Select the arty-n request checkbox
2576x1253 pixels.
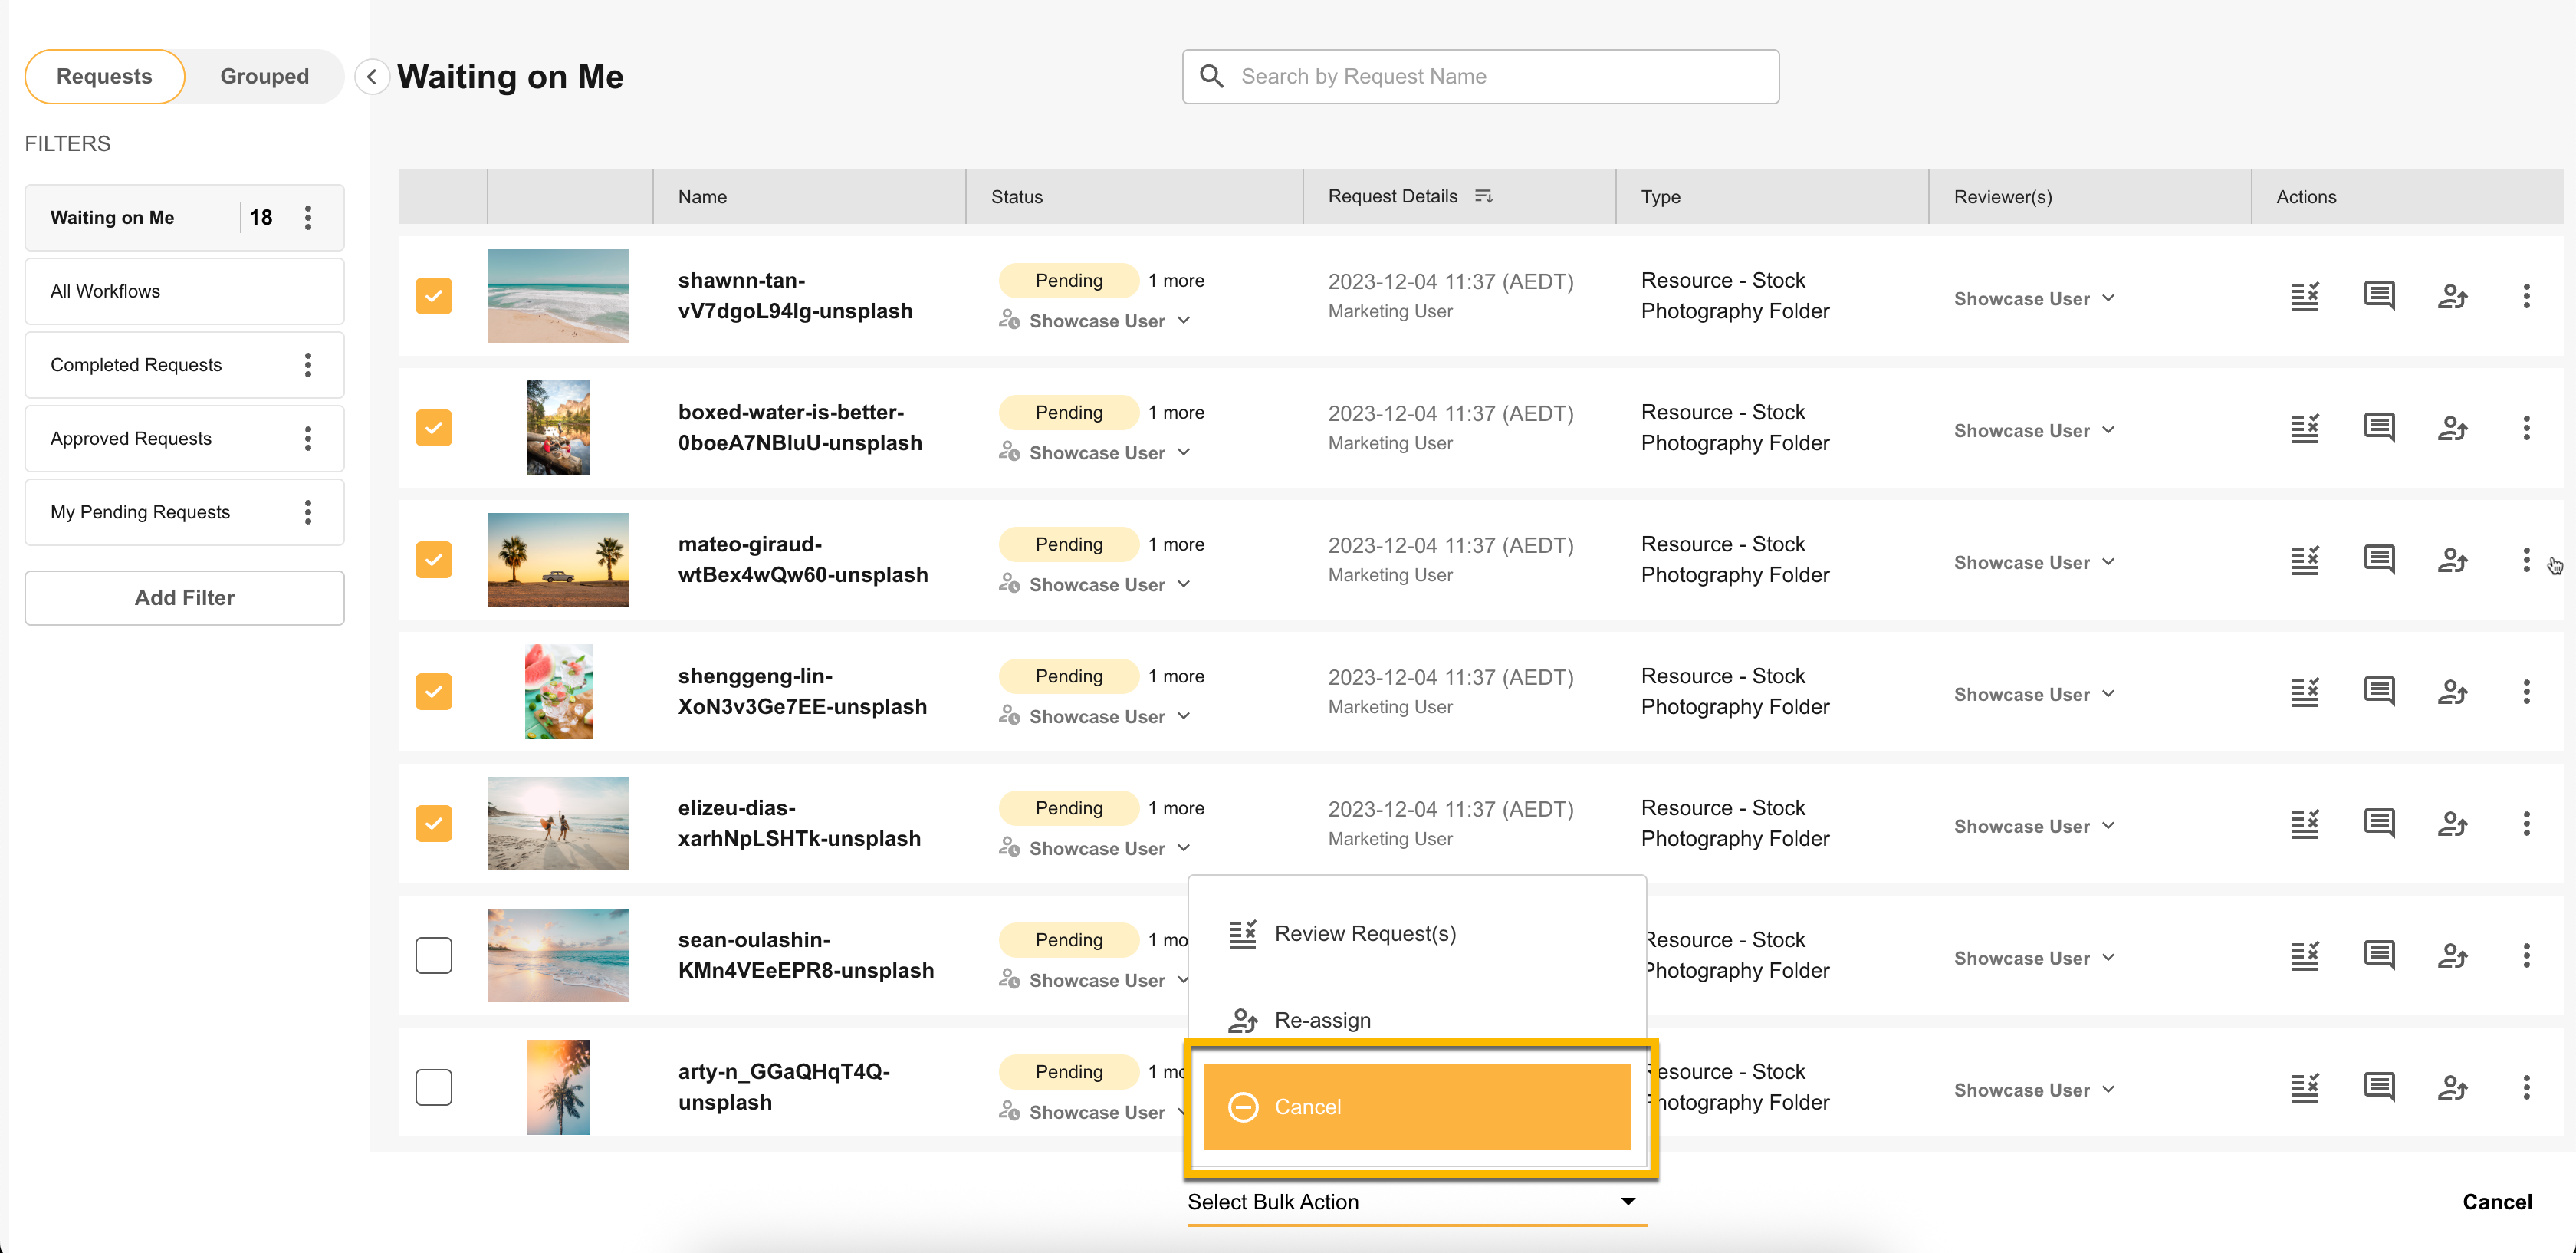click(x=434, y=1088)
